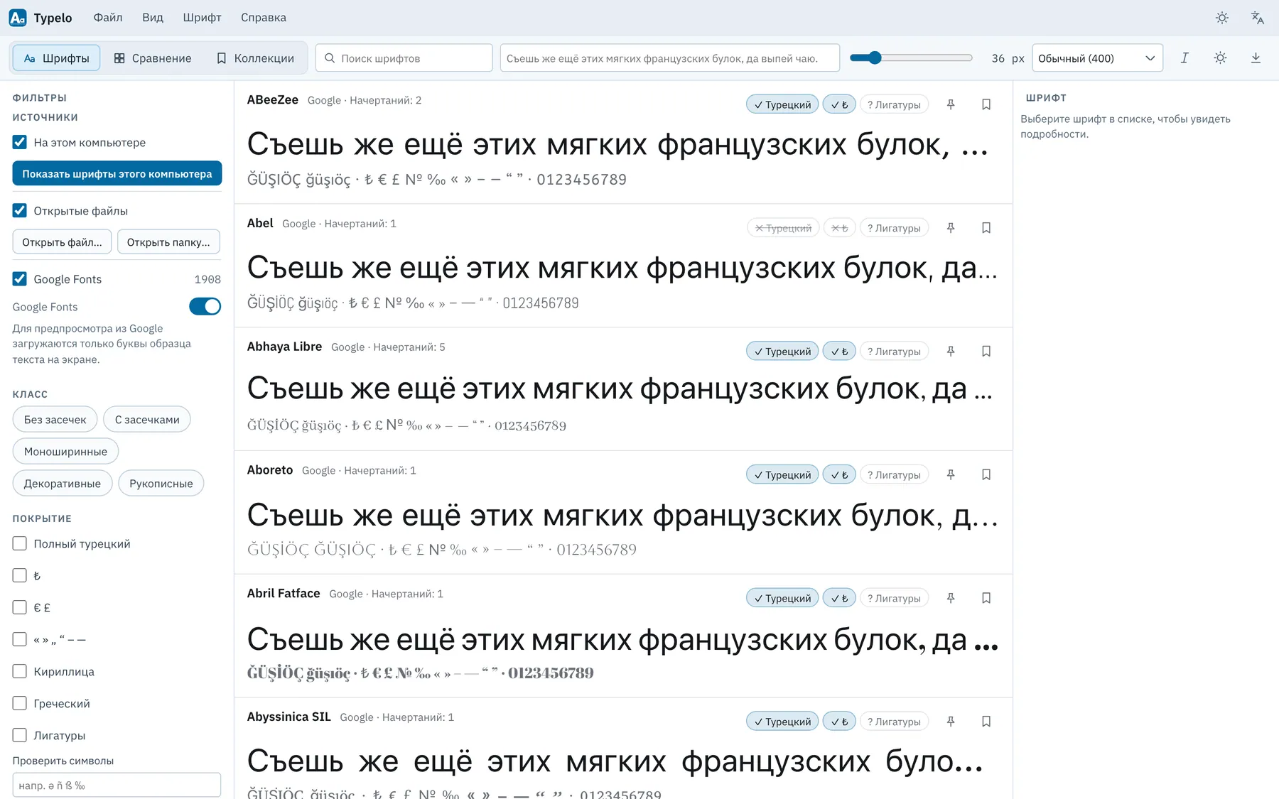Click 'Показать шрифты этого компьютера' button
This screenshot has height=799, width=1279.
117,174
